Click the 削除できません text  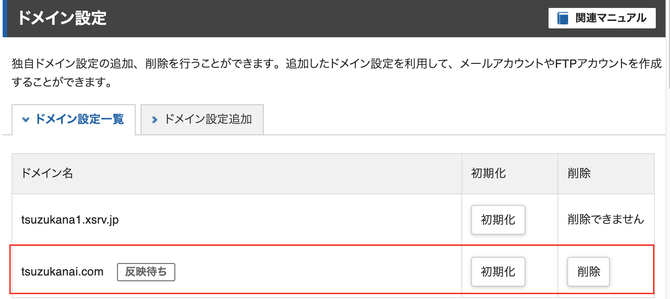[x=606, y=219]
